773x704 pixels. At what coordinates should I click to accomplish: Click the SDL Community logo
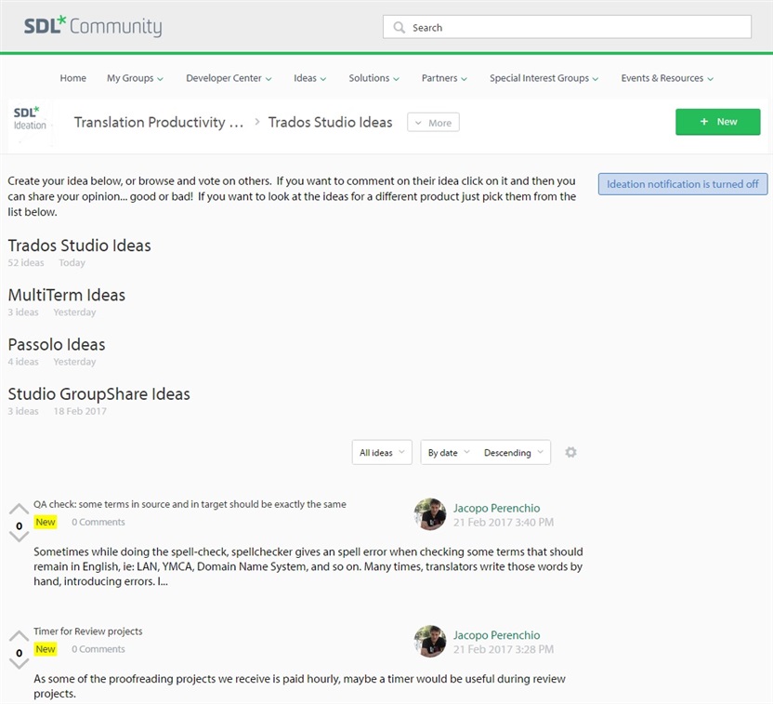(93, 26)
